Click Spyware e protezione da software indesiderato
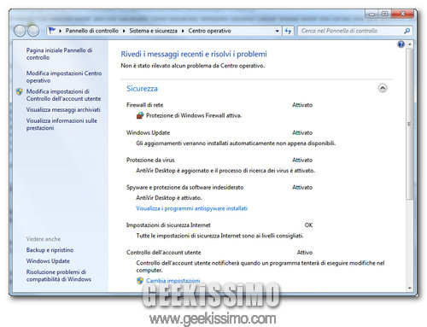The image size is (427, 327). (185, 187)
